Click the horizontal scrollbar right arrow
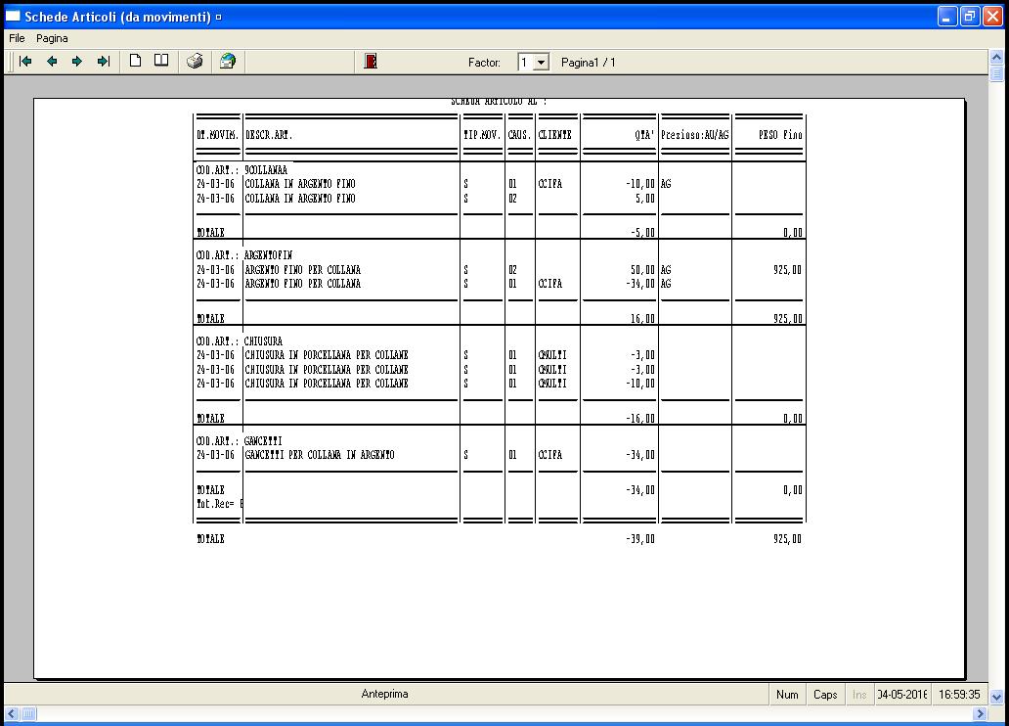The height and width of the screenshot is (726, 1009). 980,713
